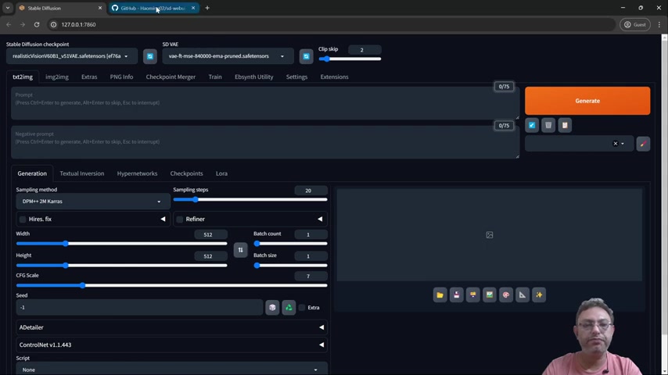Click the Guest profile button
Image resolution: width=668 pixels, height=375 pixels.
click(x=635, y=25)
